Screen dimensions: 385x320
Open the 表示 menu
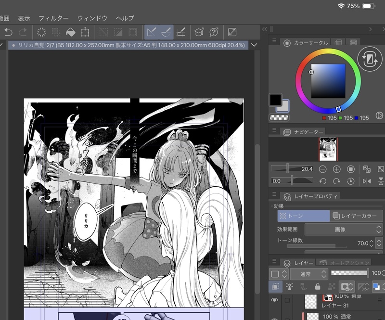click(x=24, y=18)
